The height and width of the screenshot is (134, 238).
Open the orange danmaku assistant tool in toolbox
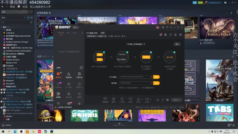58,74
